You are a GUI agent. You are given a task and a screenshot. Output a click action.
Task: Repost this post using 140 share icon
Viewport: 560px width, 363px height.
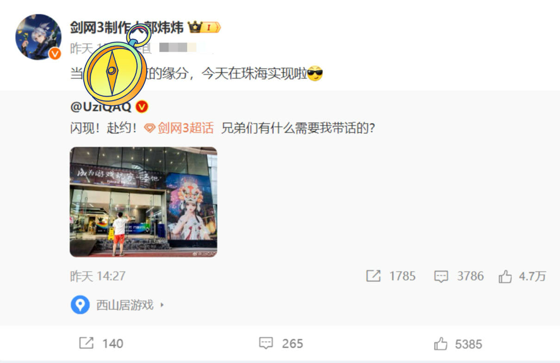tap(87, 343)
